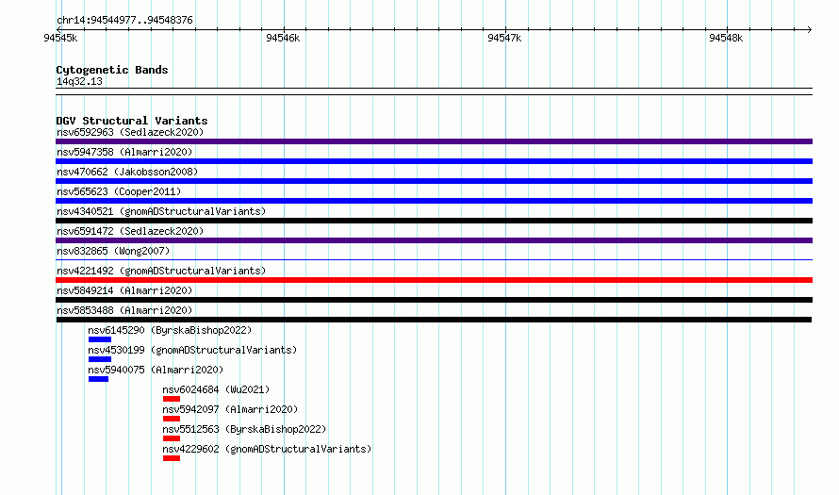Click the nsv5947358 (Almarri2020) label

click(x=124, y=152)
